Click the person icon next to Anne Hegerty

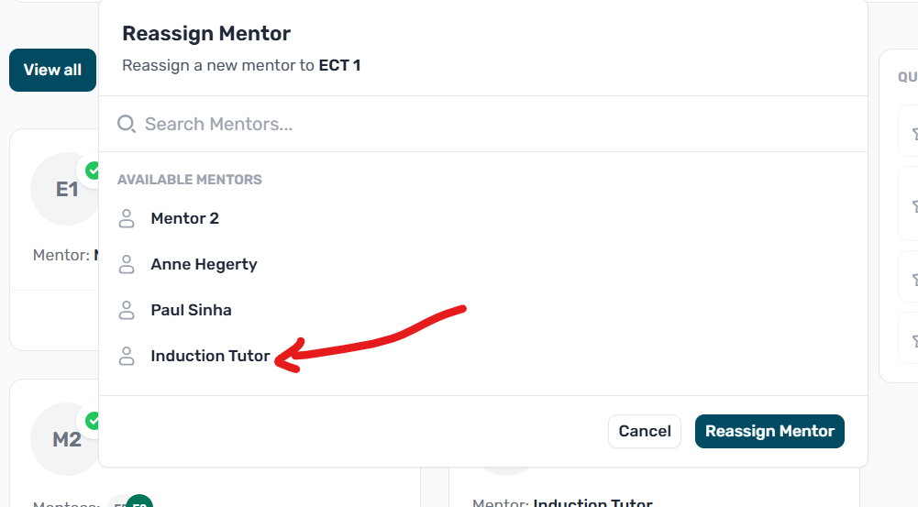127,264
